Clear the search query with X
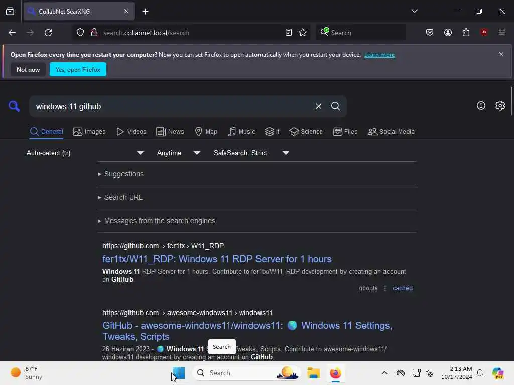Image resolution: width=514 pixels, height=385 pixels. click(318, 106)
